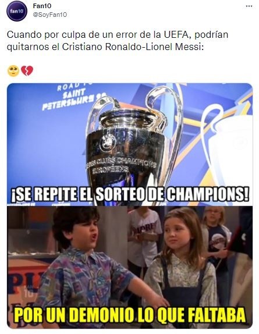Select the words Cristiano Ronaldo-Lionel Messi
This screenshot has height=334, width=259.
pos(132,47)
